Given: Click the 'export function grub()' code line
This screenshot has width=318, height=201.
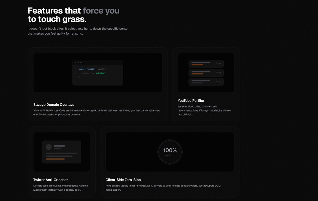Looking at the screenshot, I should [92, 69].
